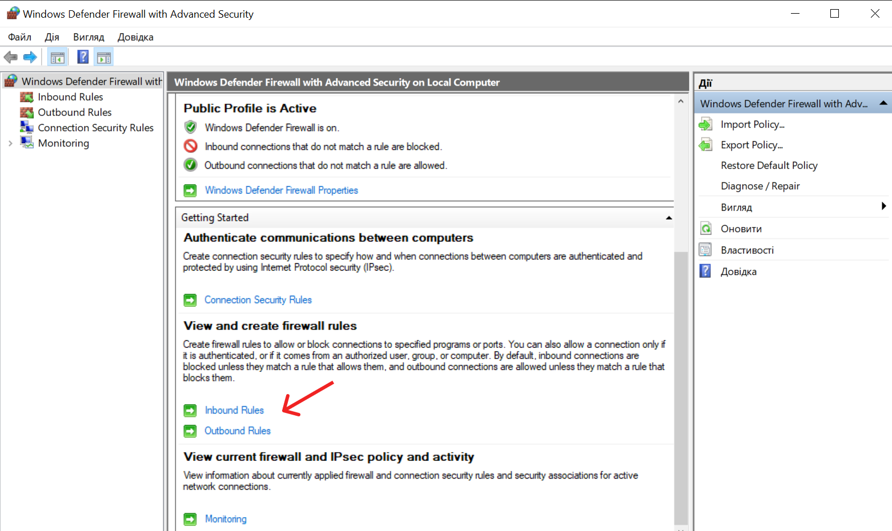Expand the Monitoring tree node

10,144
